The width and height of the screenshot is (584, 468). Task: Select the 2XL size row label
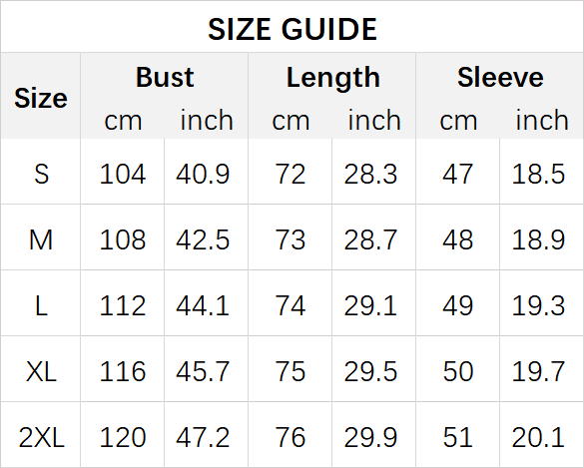click(x=41, y=437)
